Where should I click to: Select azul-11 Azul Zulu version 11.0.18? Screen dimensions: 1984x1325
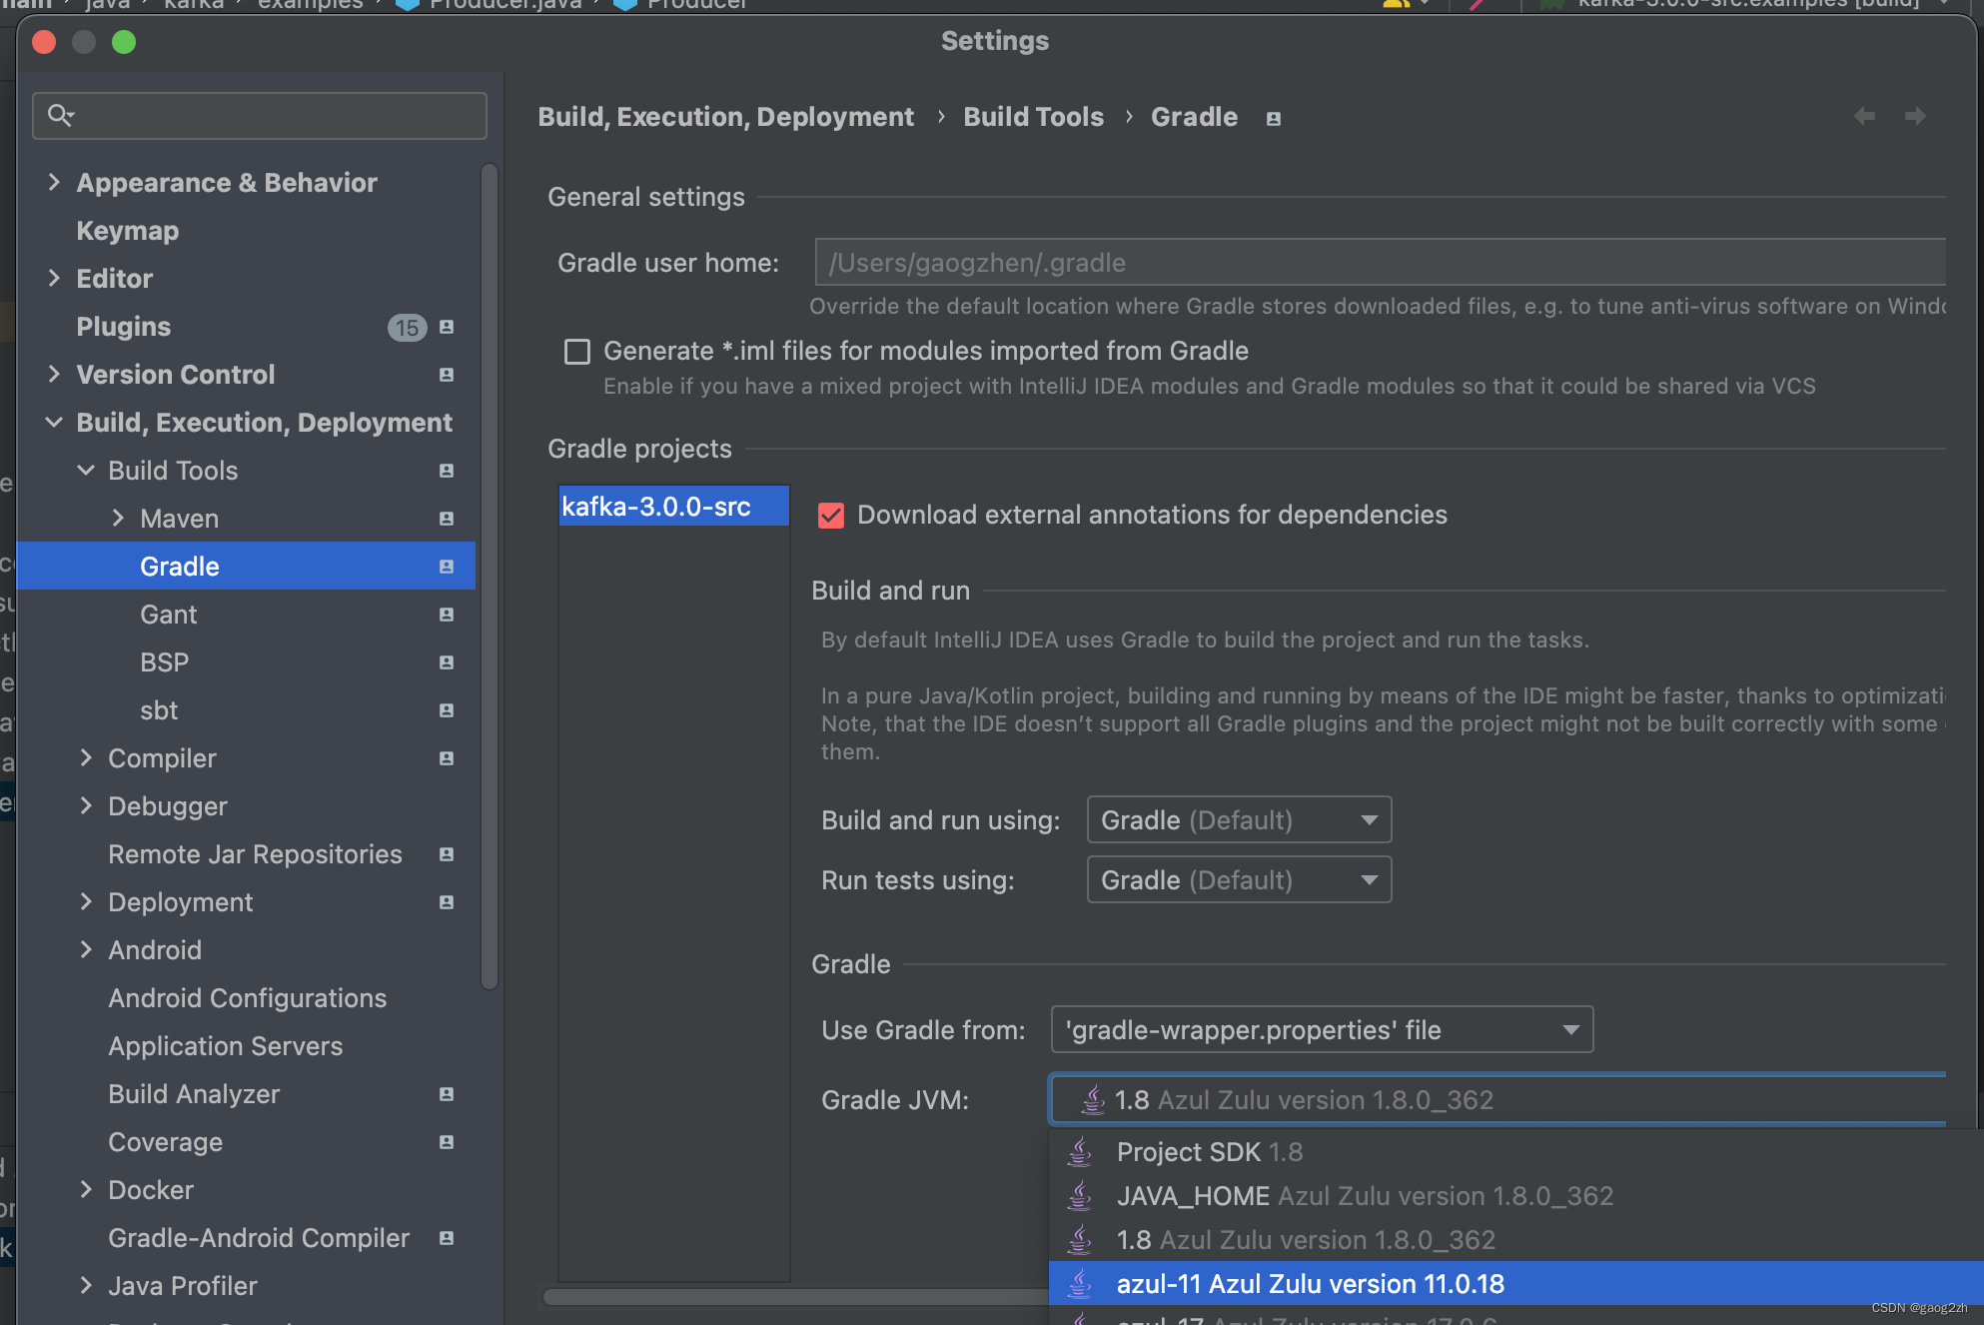click(1515, 1284)
